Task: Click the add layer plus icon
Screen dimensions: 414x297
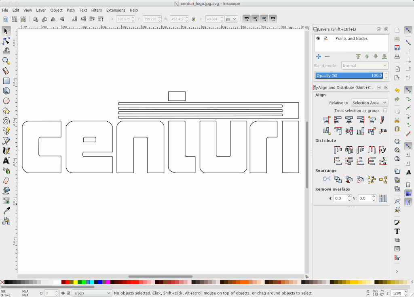Action: [319, 56]
